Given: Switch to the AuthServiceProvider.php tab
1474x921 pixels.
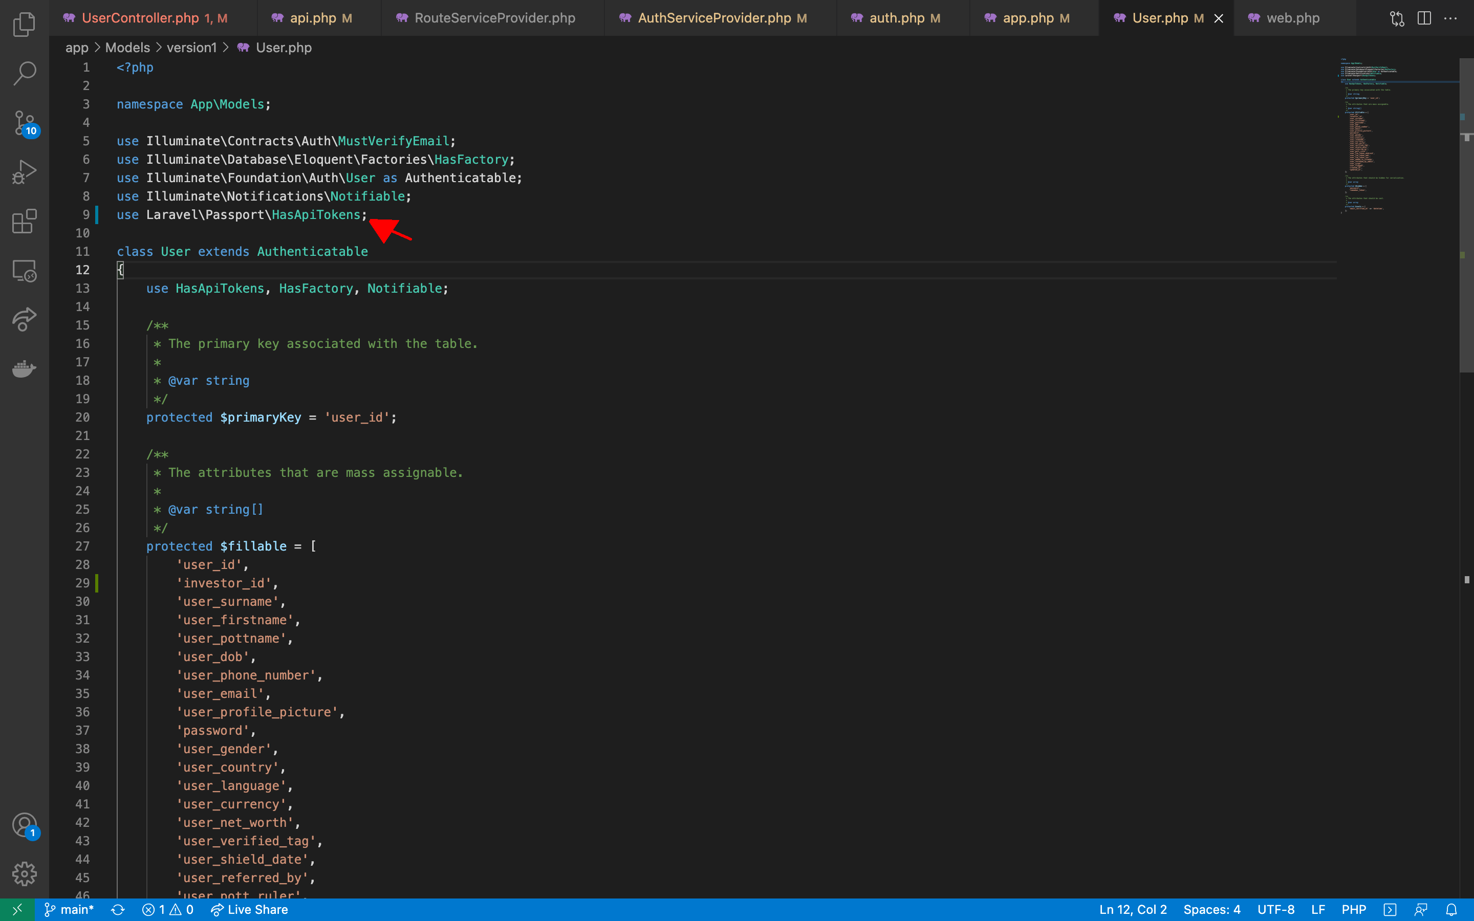Looking at the screenshot, I should tap(721, 18).
